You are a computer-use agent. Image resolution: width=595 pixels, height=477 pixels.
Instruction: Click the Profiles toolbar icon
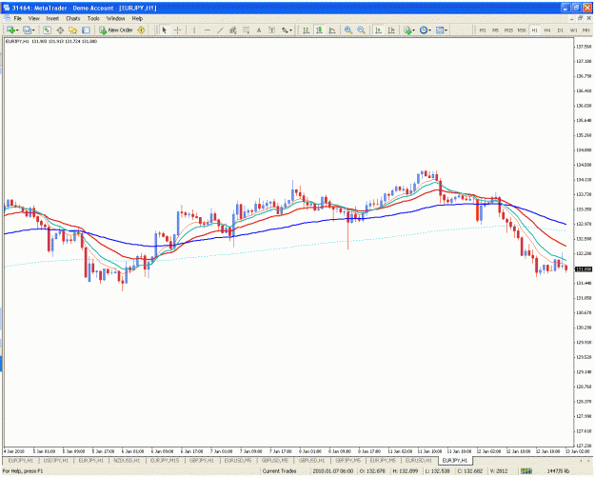click(27, 30)
